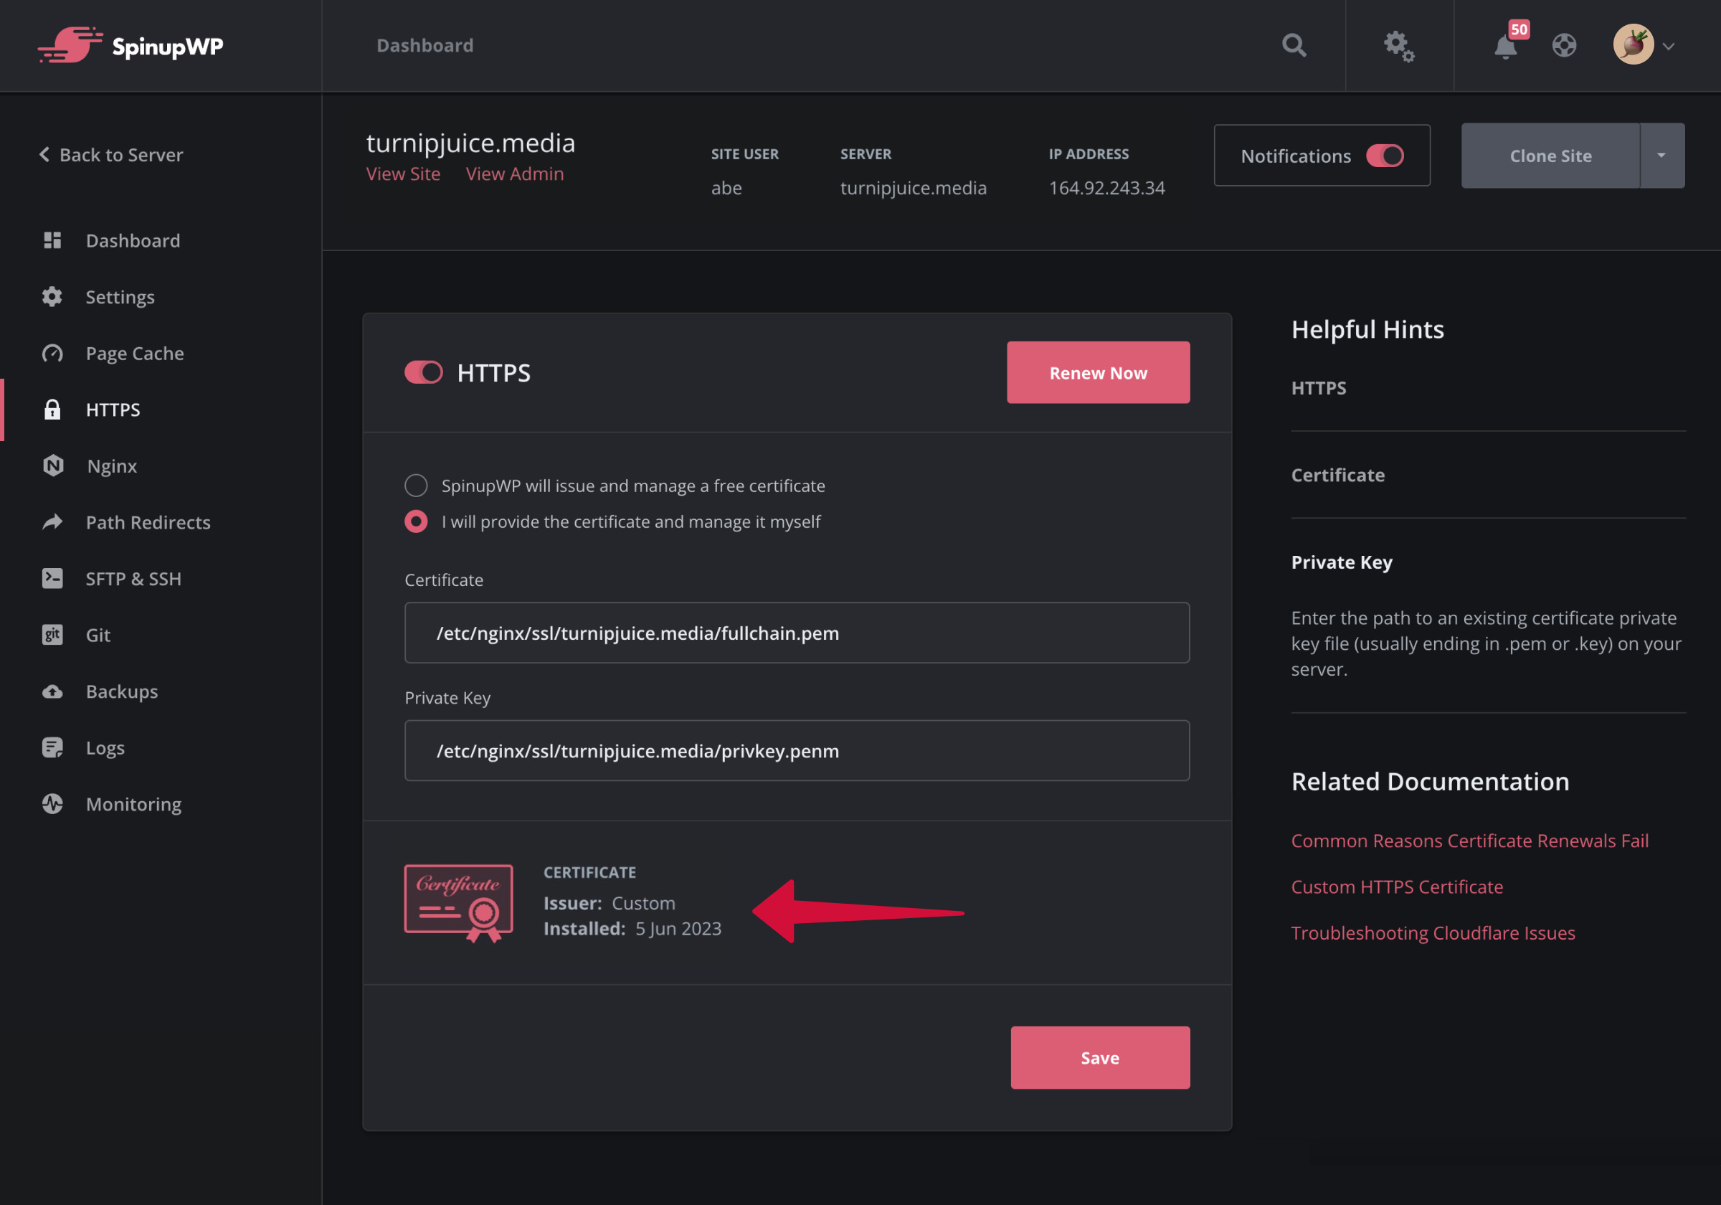Click the Page Cache gauge icon
The image size is (1721, 1205).
[52, 353]
